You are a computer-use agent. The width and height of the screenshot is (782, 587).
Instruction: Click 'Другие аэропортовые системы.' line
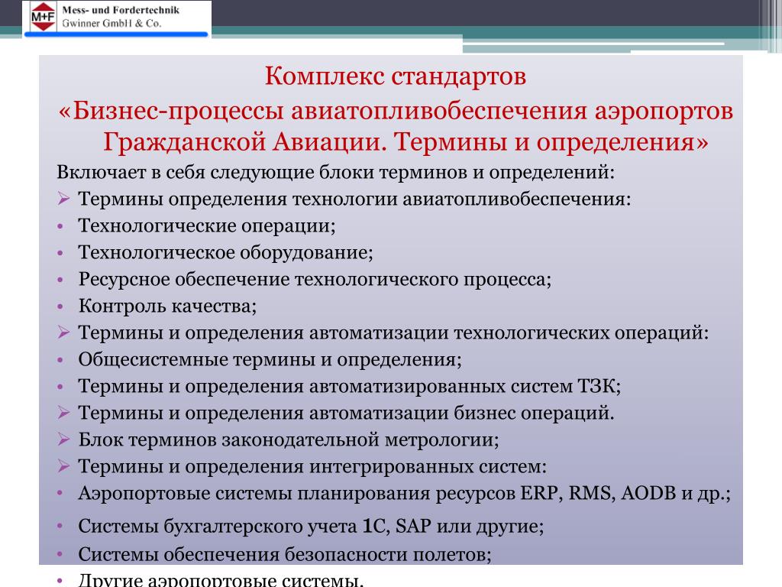[221, 579]
